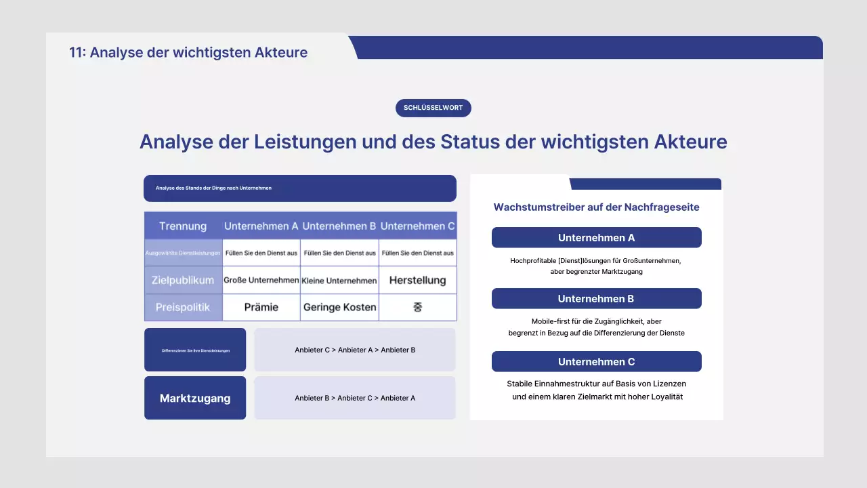Select the 'Marktzugang' blue box
The image size is (867, 488).
click(x=195, y=398)
